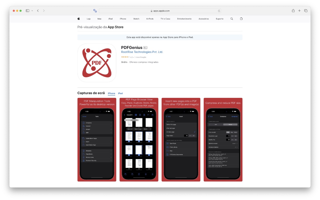Click the Safari share icon
This screenshot has width=320, height=200.
[293, 11]
